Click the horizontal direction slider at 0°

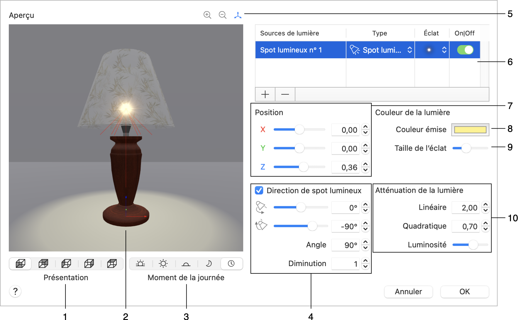point(301,207)
